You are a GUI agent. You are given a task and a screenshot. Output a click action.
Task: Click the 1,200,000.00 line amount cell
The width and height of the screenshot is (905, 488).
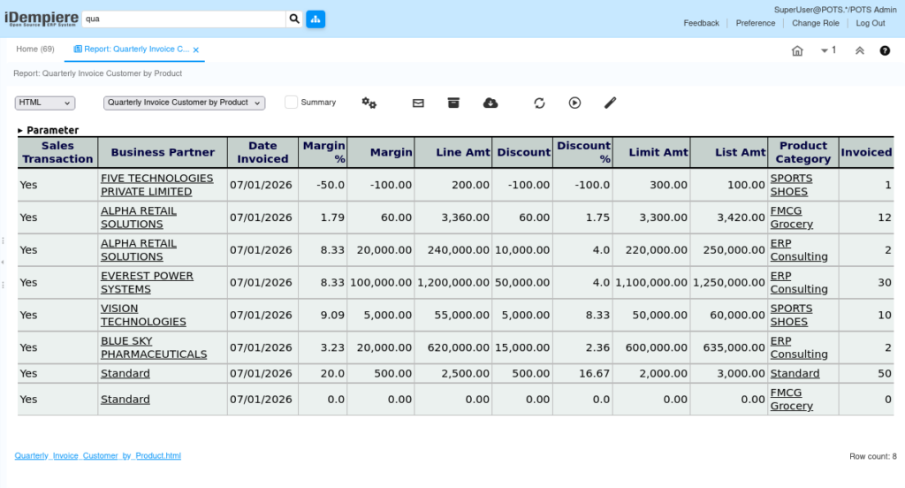click(453, 282)
